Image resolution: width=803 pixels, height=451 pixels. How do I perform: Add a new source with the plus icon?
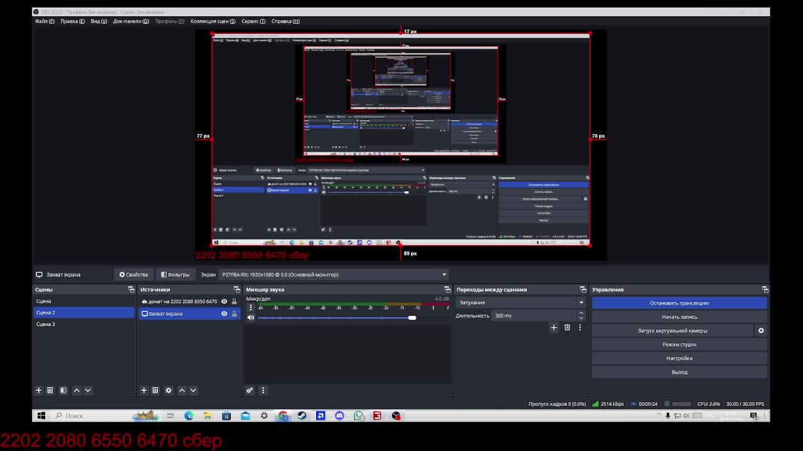point(144,390)
